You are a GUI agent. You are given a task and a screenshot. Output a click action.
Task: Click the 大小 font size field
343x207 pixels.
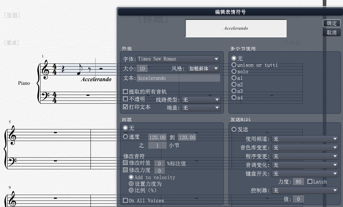point(142,69)
